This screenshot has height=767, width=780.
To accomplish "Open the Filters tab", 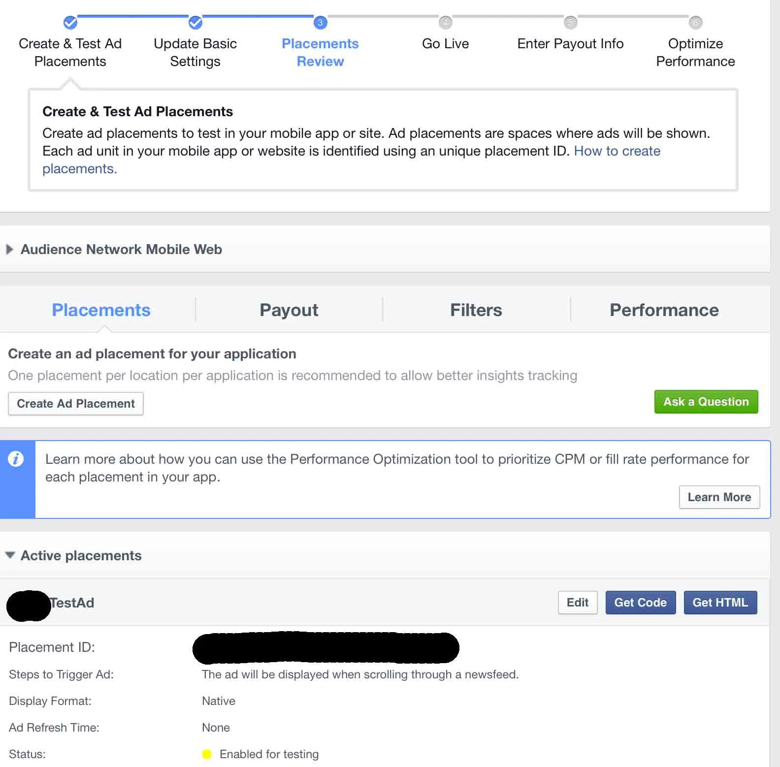I will pyautogui.click(x=476, y=310).
